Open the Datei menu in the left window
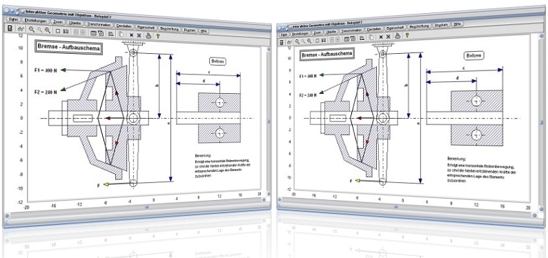Image resolution: width=548 pixels, height=258 pixels. click(13, 19)
